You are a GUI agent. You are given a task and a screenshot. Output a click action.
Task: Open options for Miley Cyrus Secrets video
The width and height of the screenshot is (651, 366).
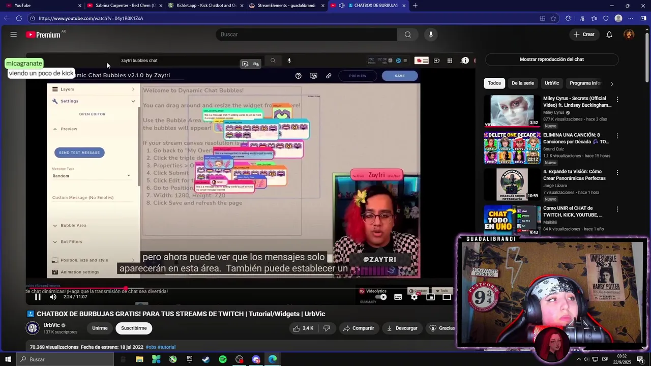[617, 100]
